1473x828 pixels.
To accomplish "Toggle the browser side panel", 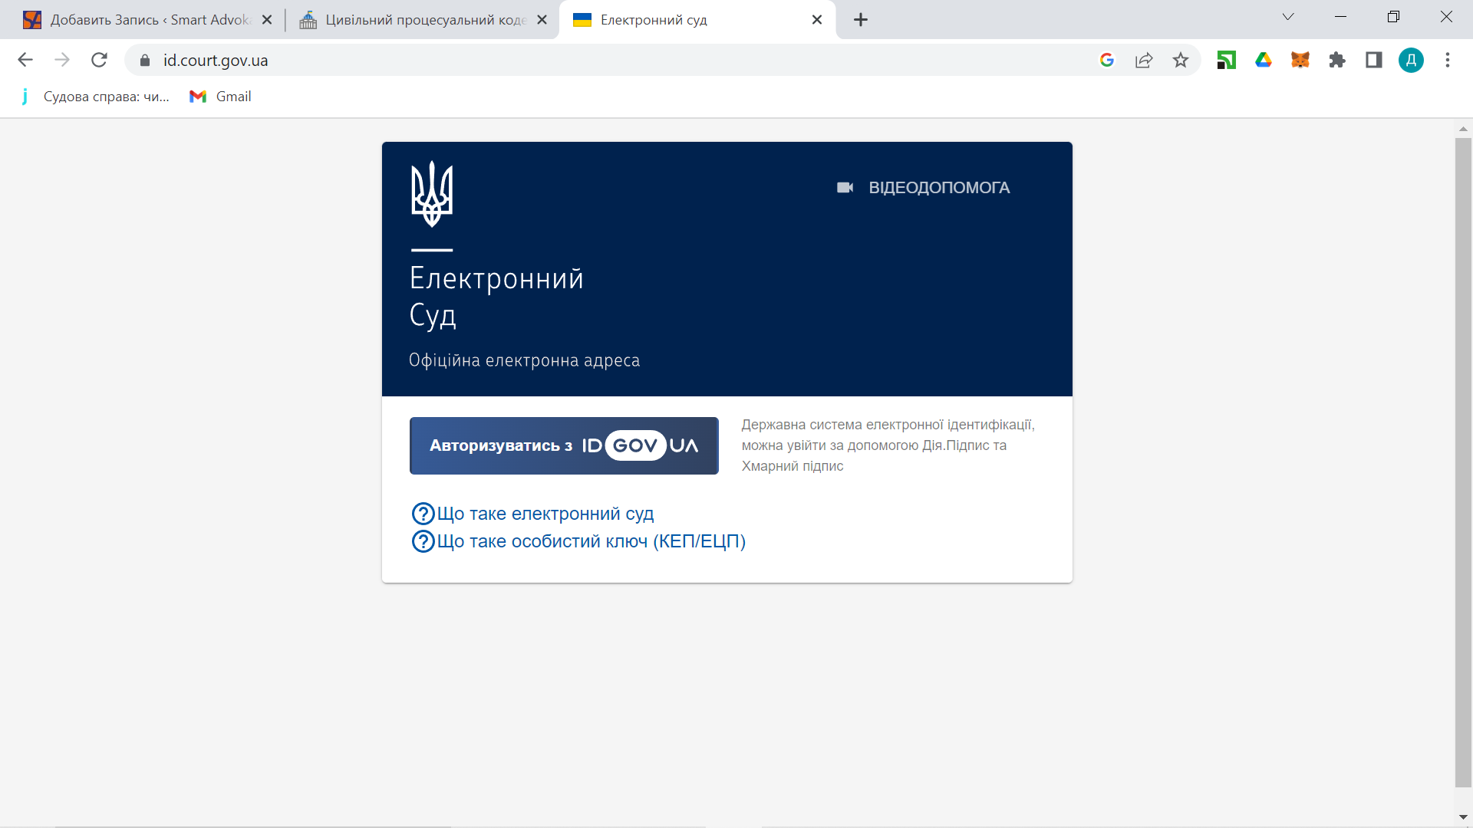I will pos(1374,60).
